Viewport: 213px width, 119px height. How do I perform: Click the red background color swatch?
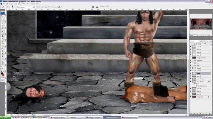click(x=3, y=75)
